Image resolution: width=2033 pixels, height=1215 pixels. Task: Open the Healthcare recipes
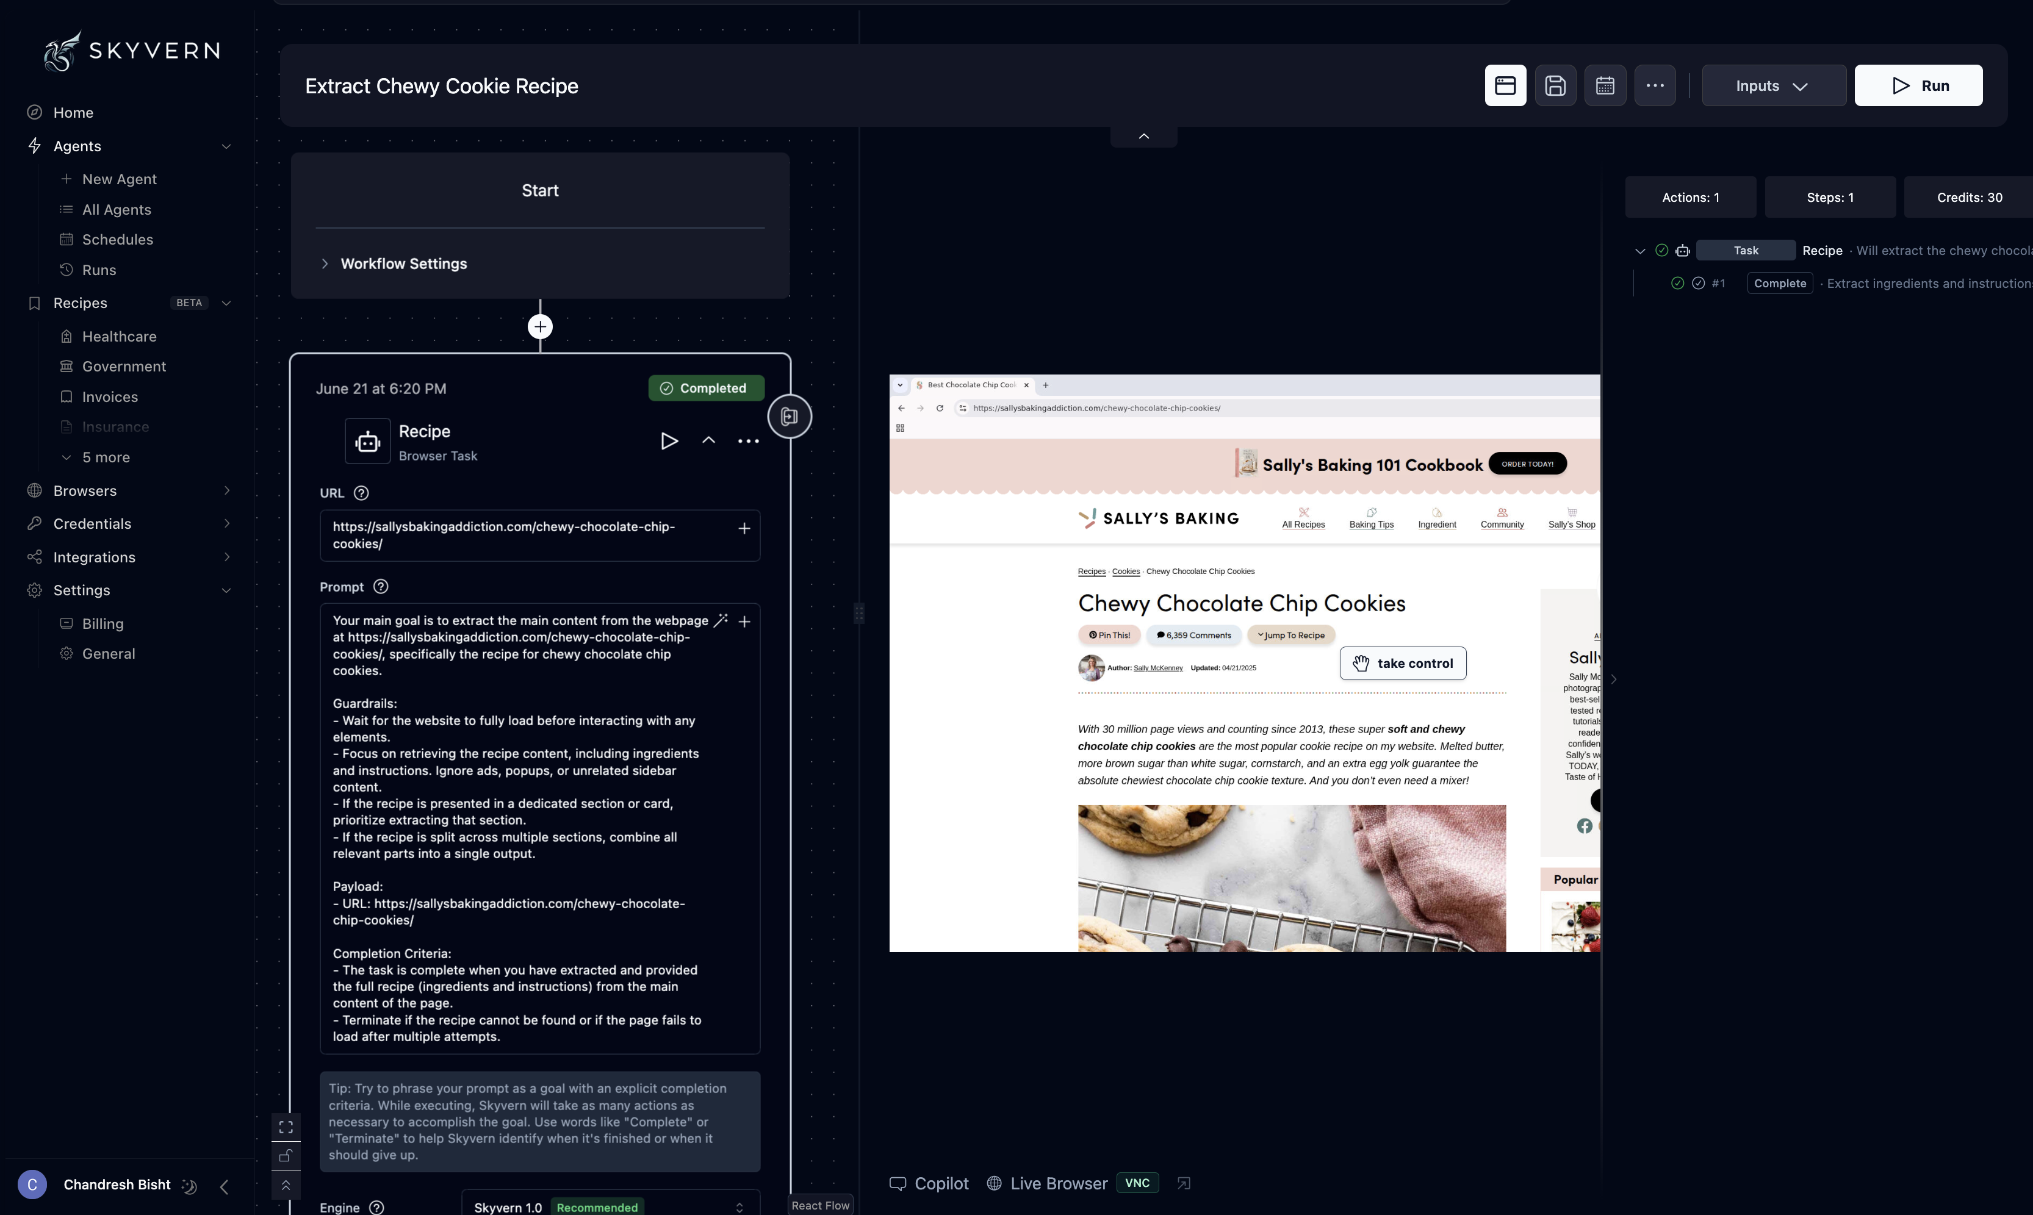point(119,337)
